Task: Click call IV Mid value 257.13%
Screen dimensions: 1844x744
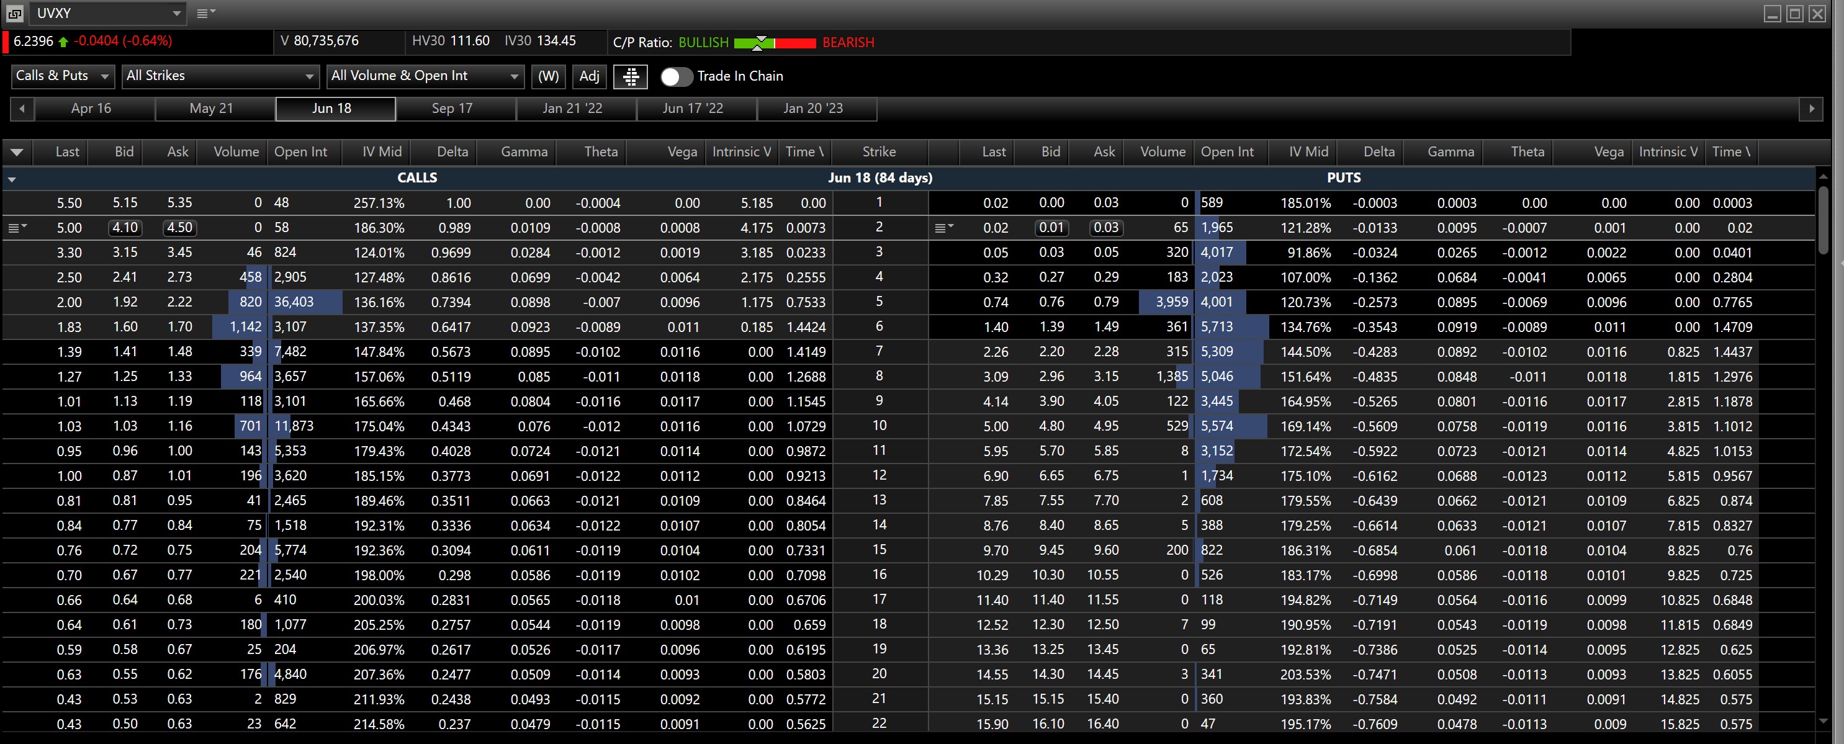Action: 379,203
